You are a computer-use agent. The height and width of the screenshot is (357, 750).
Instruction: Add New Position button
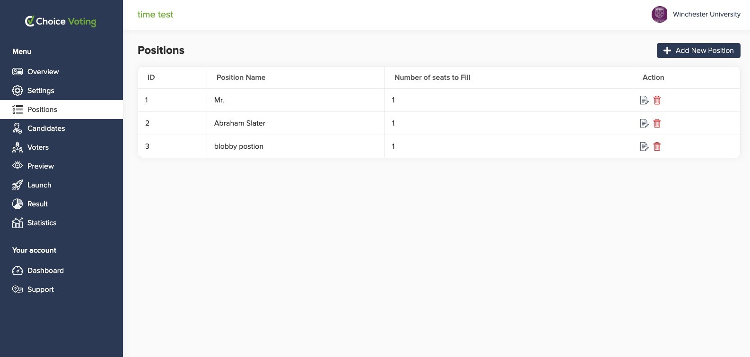(x=698, y=51)
